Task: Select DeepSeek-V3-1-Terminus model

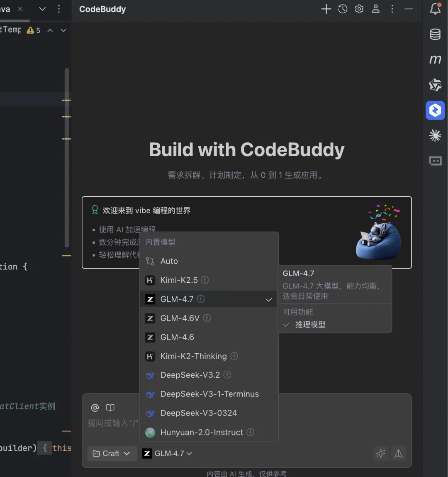Action: pyautogui.click(x=209, y=394)
